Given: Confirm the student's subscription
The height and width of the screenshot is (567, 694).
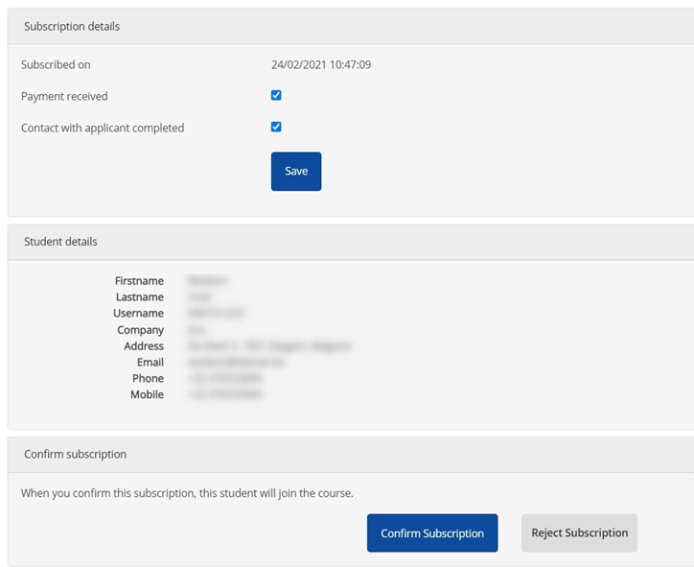Looking at the screenshot, I should point(432,532).
